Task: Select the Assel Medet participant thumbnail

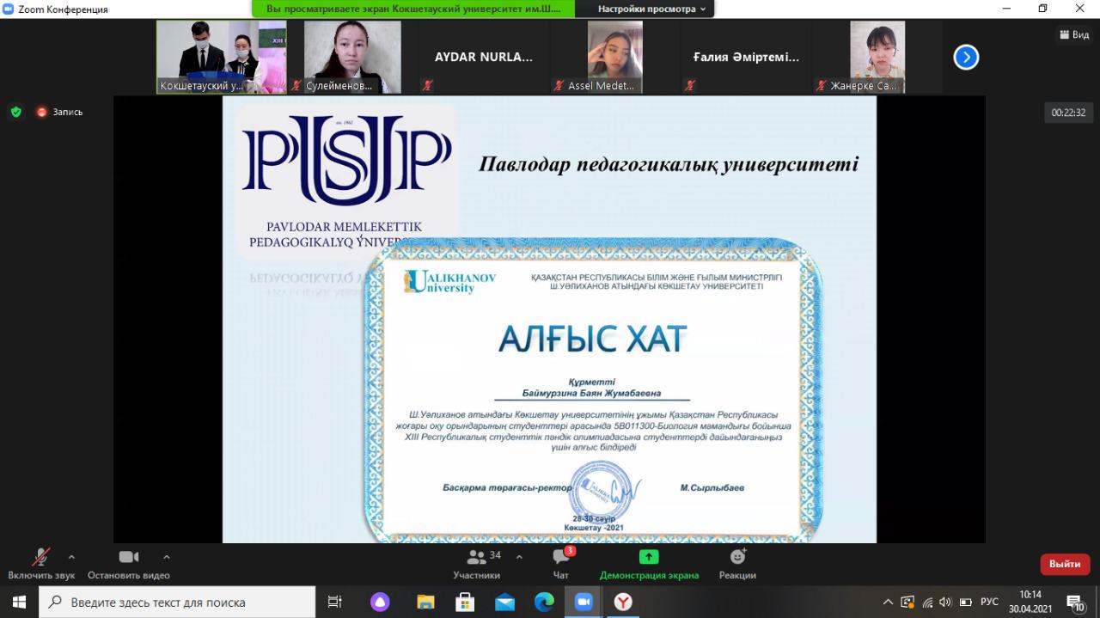Action: tap(615, 57)
